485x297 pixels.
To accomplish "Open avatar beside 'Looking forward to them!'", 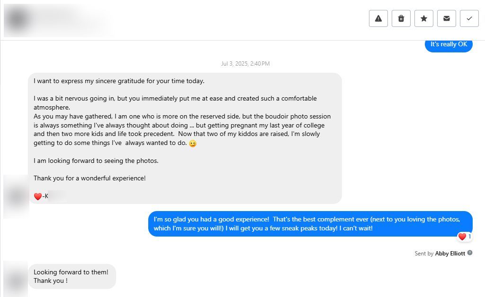I will (16, 279).
